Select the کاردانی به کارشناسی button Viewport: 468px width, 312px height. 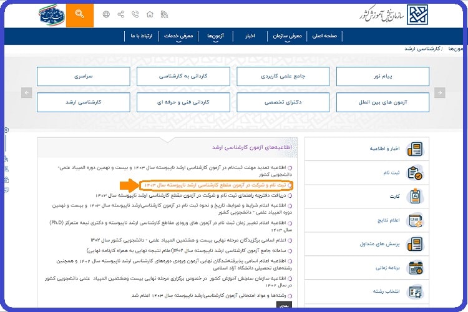pyautogui.click(x=183, y=76)
